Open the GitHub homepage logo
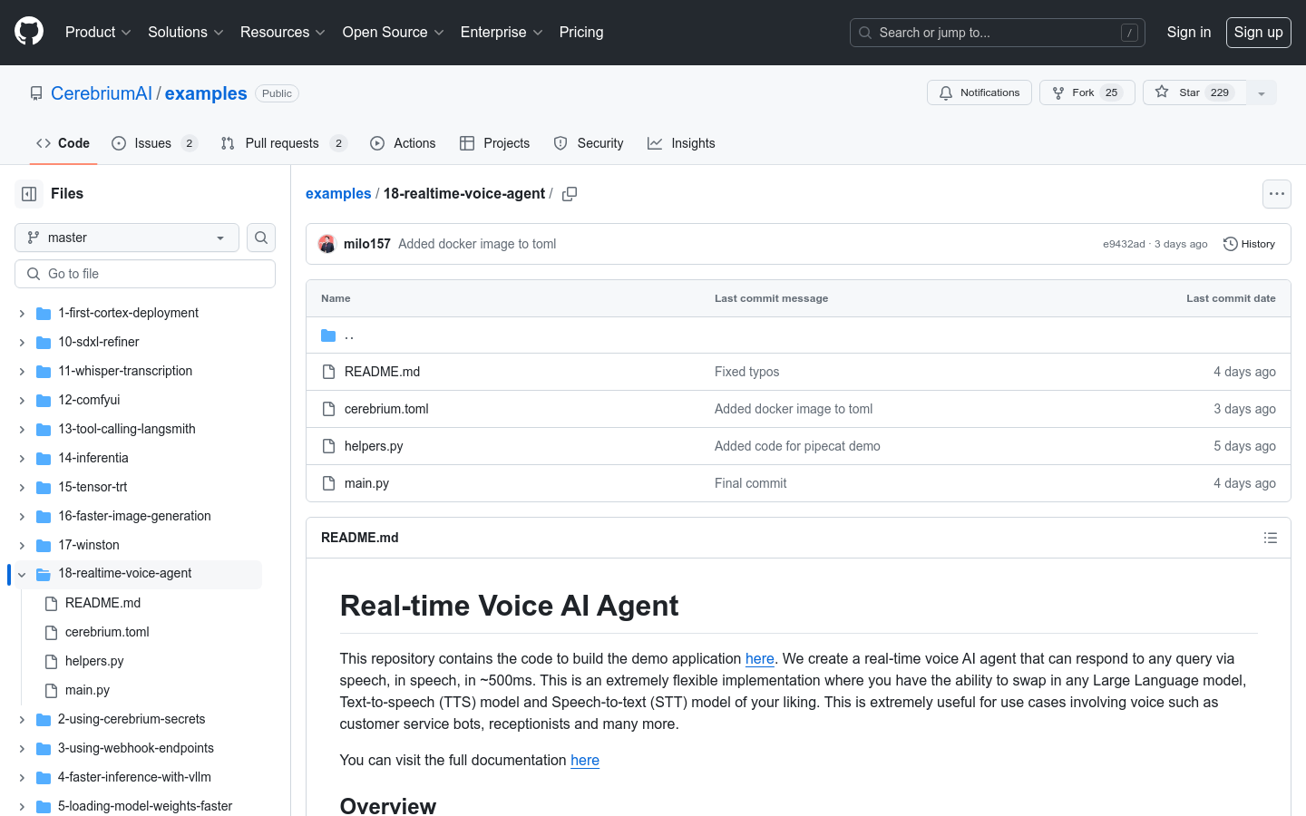 (29, 32)
